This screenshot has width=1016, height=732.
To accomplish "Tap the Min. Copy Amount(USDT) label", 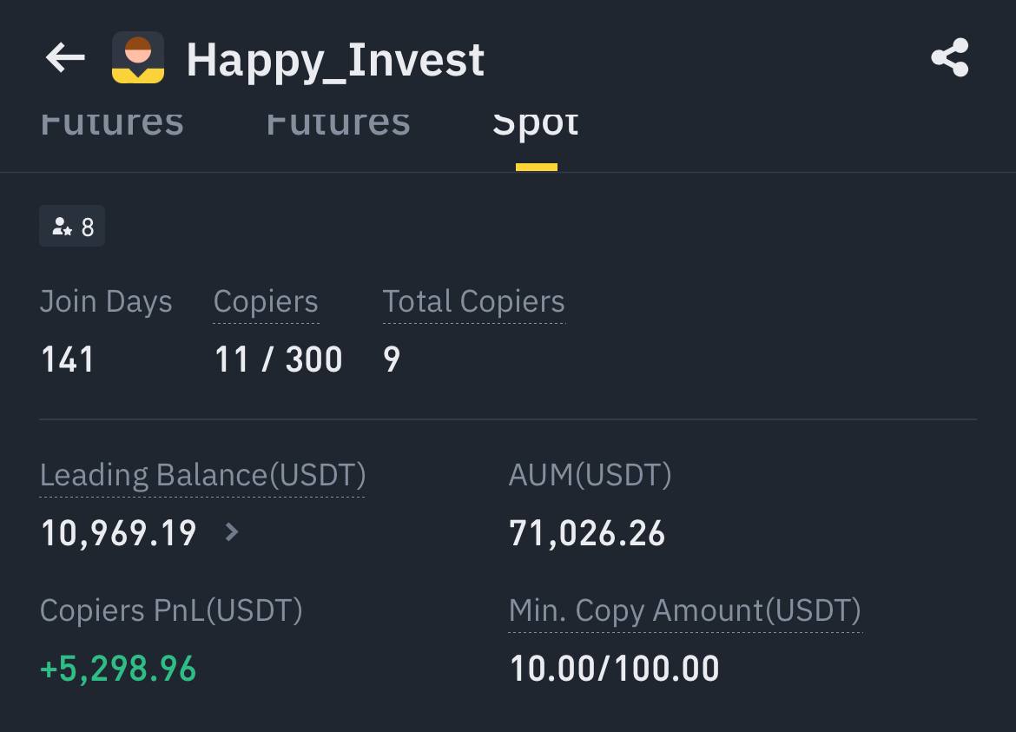I will (685, 610).
